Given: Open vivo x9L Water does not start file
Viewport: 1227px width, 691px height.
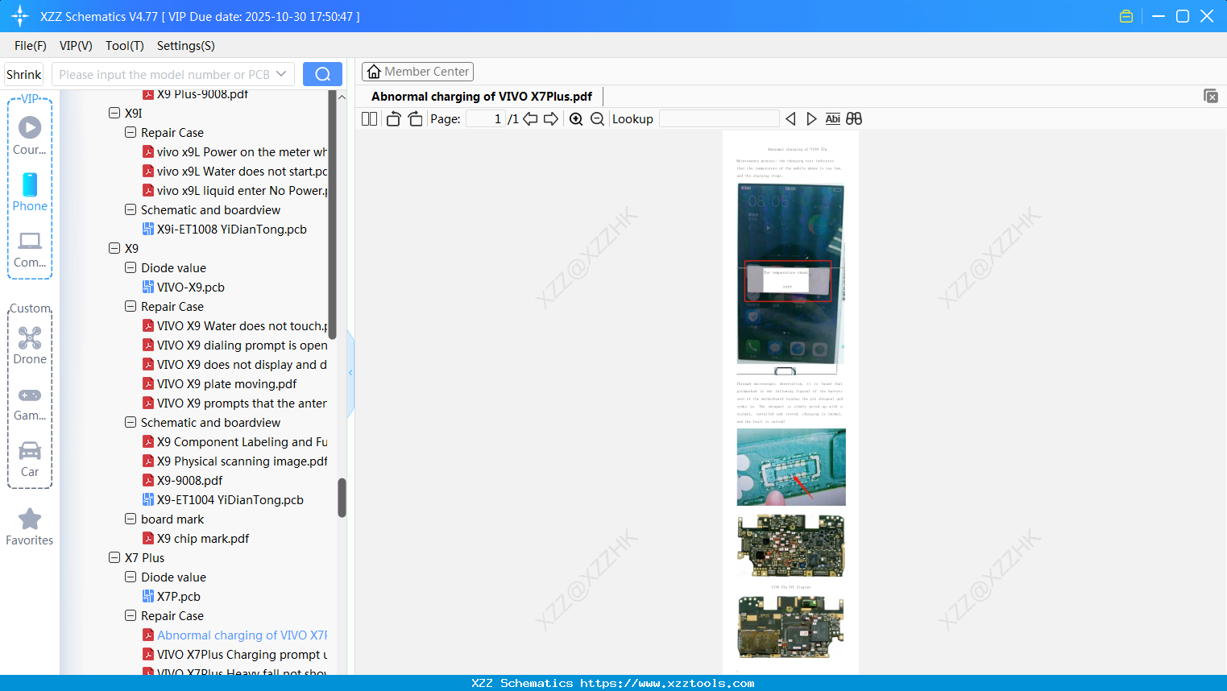Looking at the screenshot, I should coord(235,172).
